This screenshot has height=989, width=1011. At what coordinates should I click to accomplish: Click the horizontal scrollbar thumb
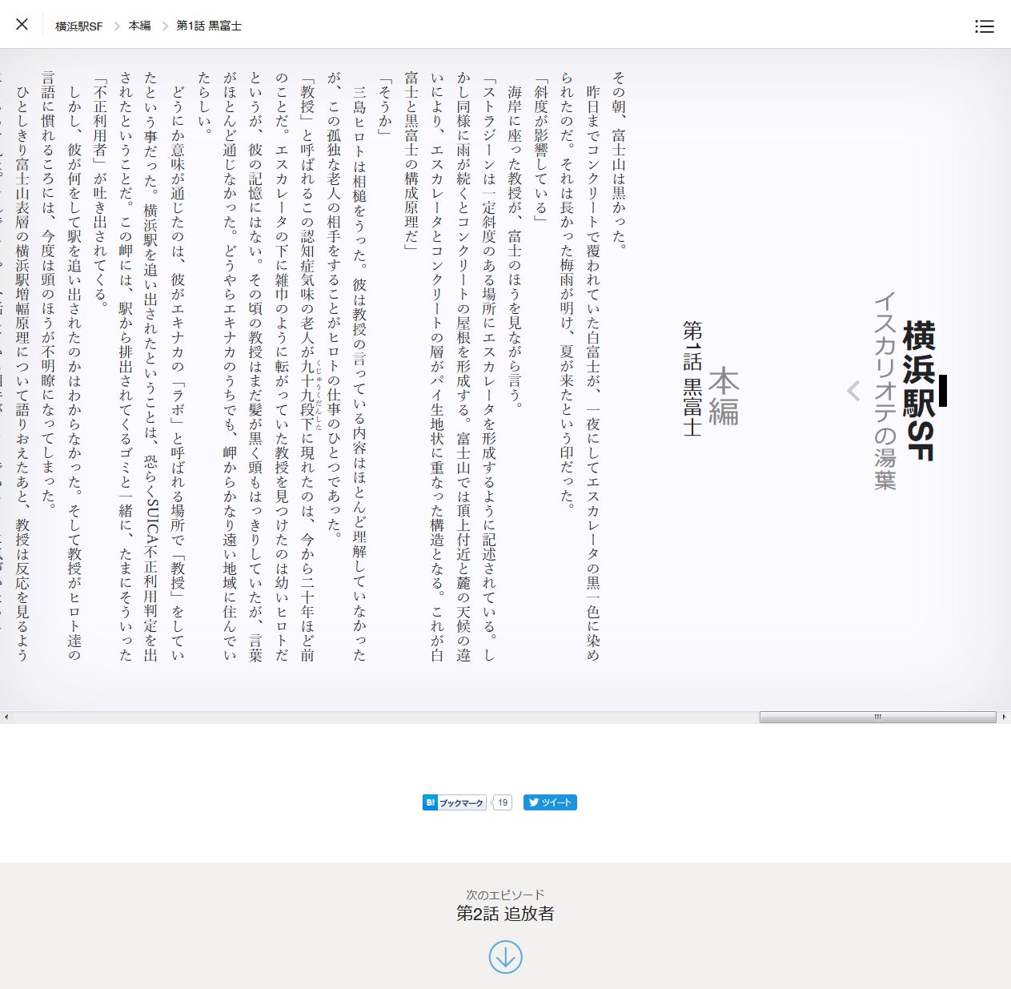[877, 718]
